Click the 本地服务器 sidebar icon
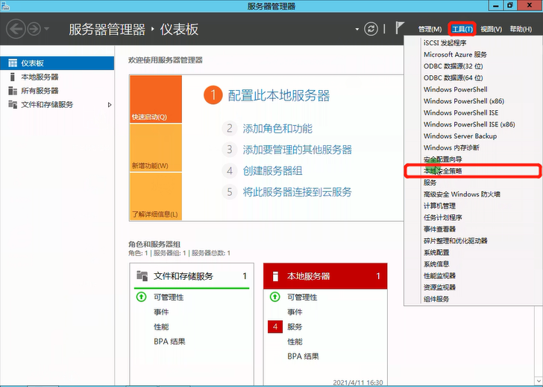 pos(13,77)
